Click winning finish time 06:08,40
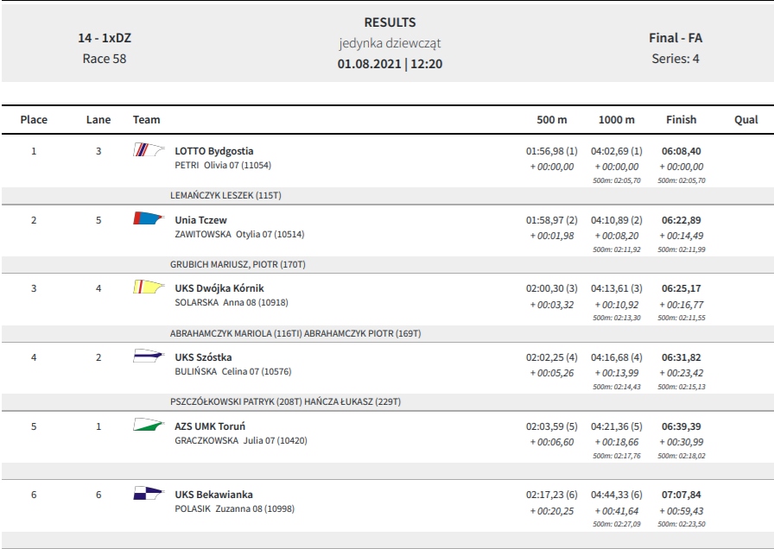The image size is (774, 549). click(682, 151)
